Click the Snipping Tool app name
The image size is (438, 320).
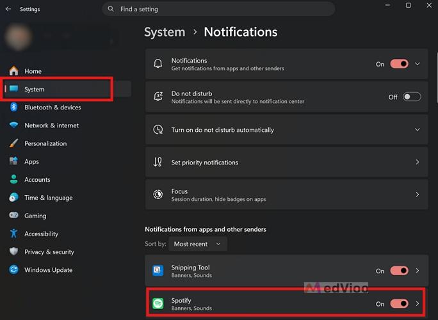[x=191, y=268]
